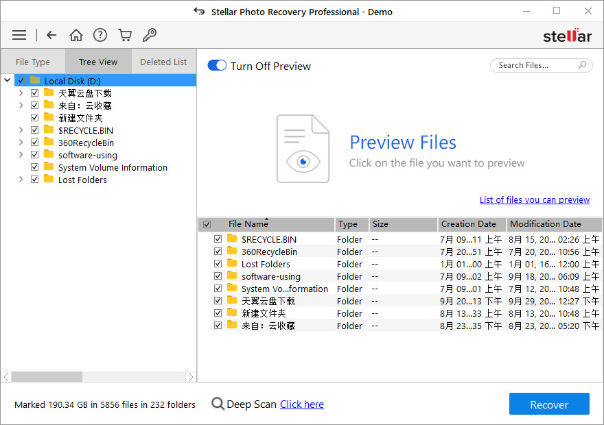Sort by the Type column header
The width and height of the screenshot is (604, 425).
pyautogui.click(x=351, y=224)
